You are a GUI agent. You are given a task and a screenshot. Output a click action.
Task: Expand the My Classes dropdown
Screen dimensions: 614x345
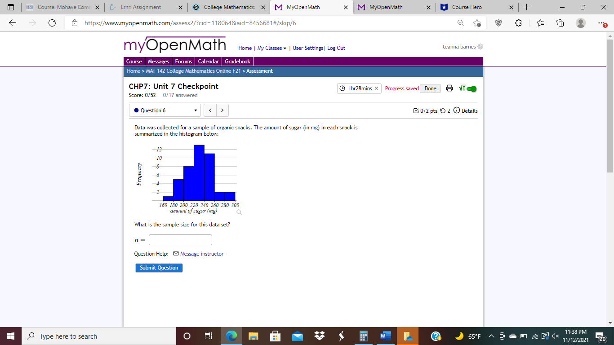pyautogui.click(x=270, y=48)
